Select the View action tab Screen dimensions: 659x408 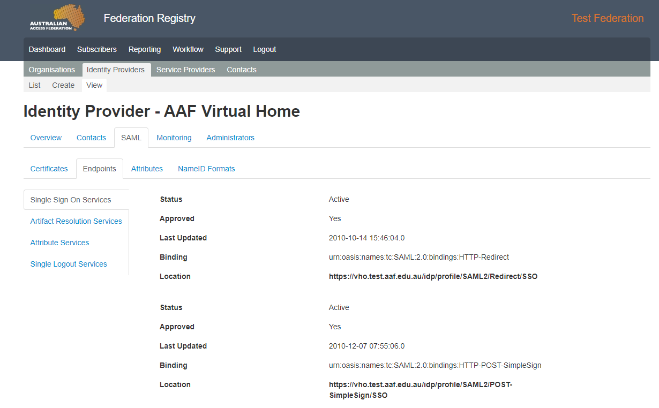coord(94,85)
